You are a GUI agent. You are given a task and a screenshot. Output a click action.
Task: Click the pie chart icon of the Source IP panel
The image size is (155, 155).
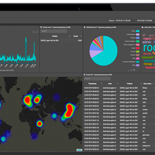85,27
